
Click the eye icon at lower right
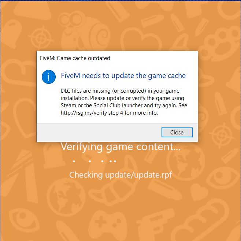click(x=222, y=177)
